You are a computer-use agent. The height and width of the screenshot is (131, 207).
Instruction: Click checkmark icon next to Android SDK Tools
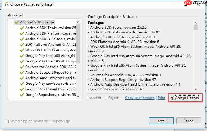click(x=22, y=28)
